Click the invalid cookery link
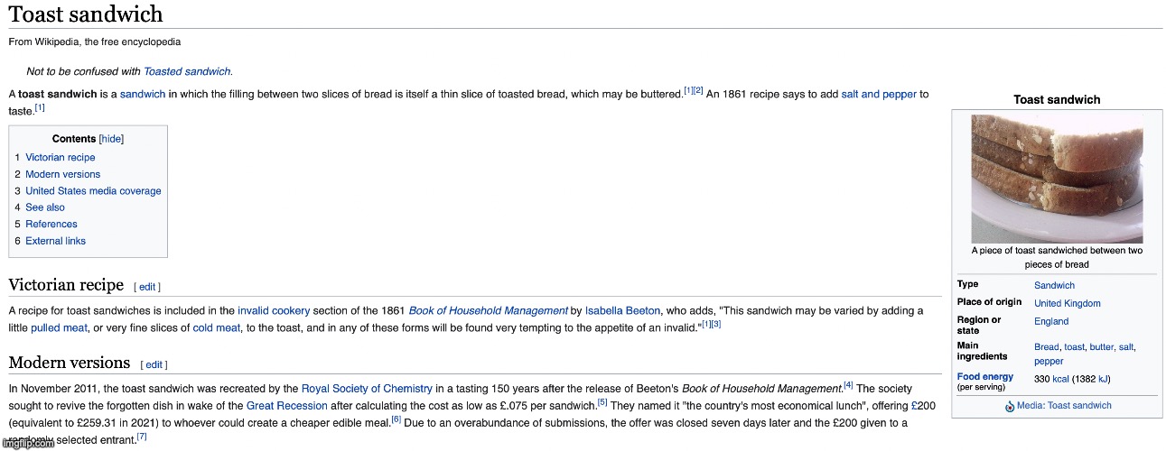This screenshot has width=1166, height=451. 274,311
